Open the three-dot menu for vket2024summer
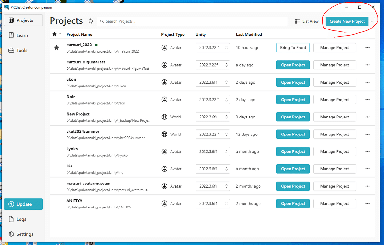The height and width of the screenshot is (245, 384). pos(367,134)
